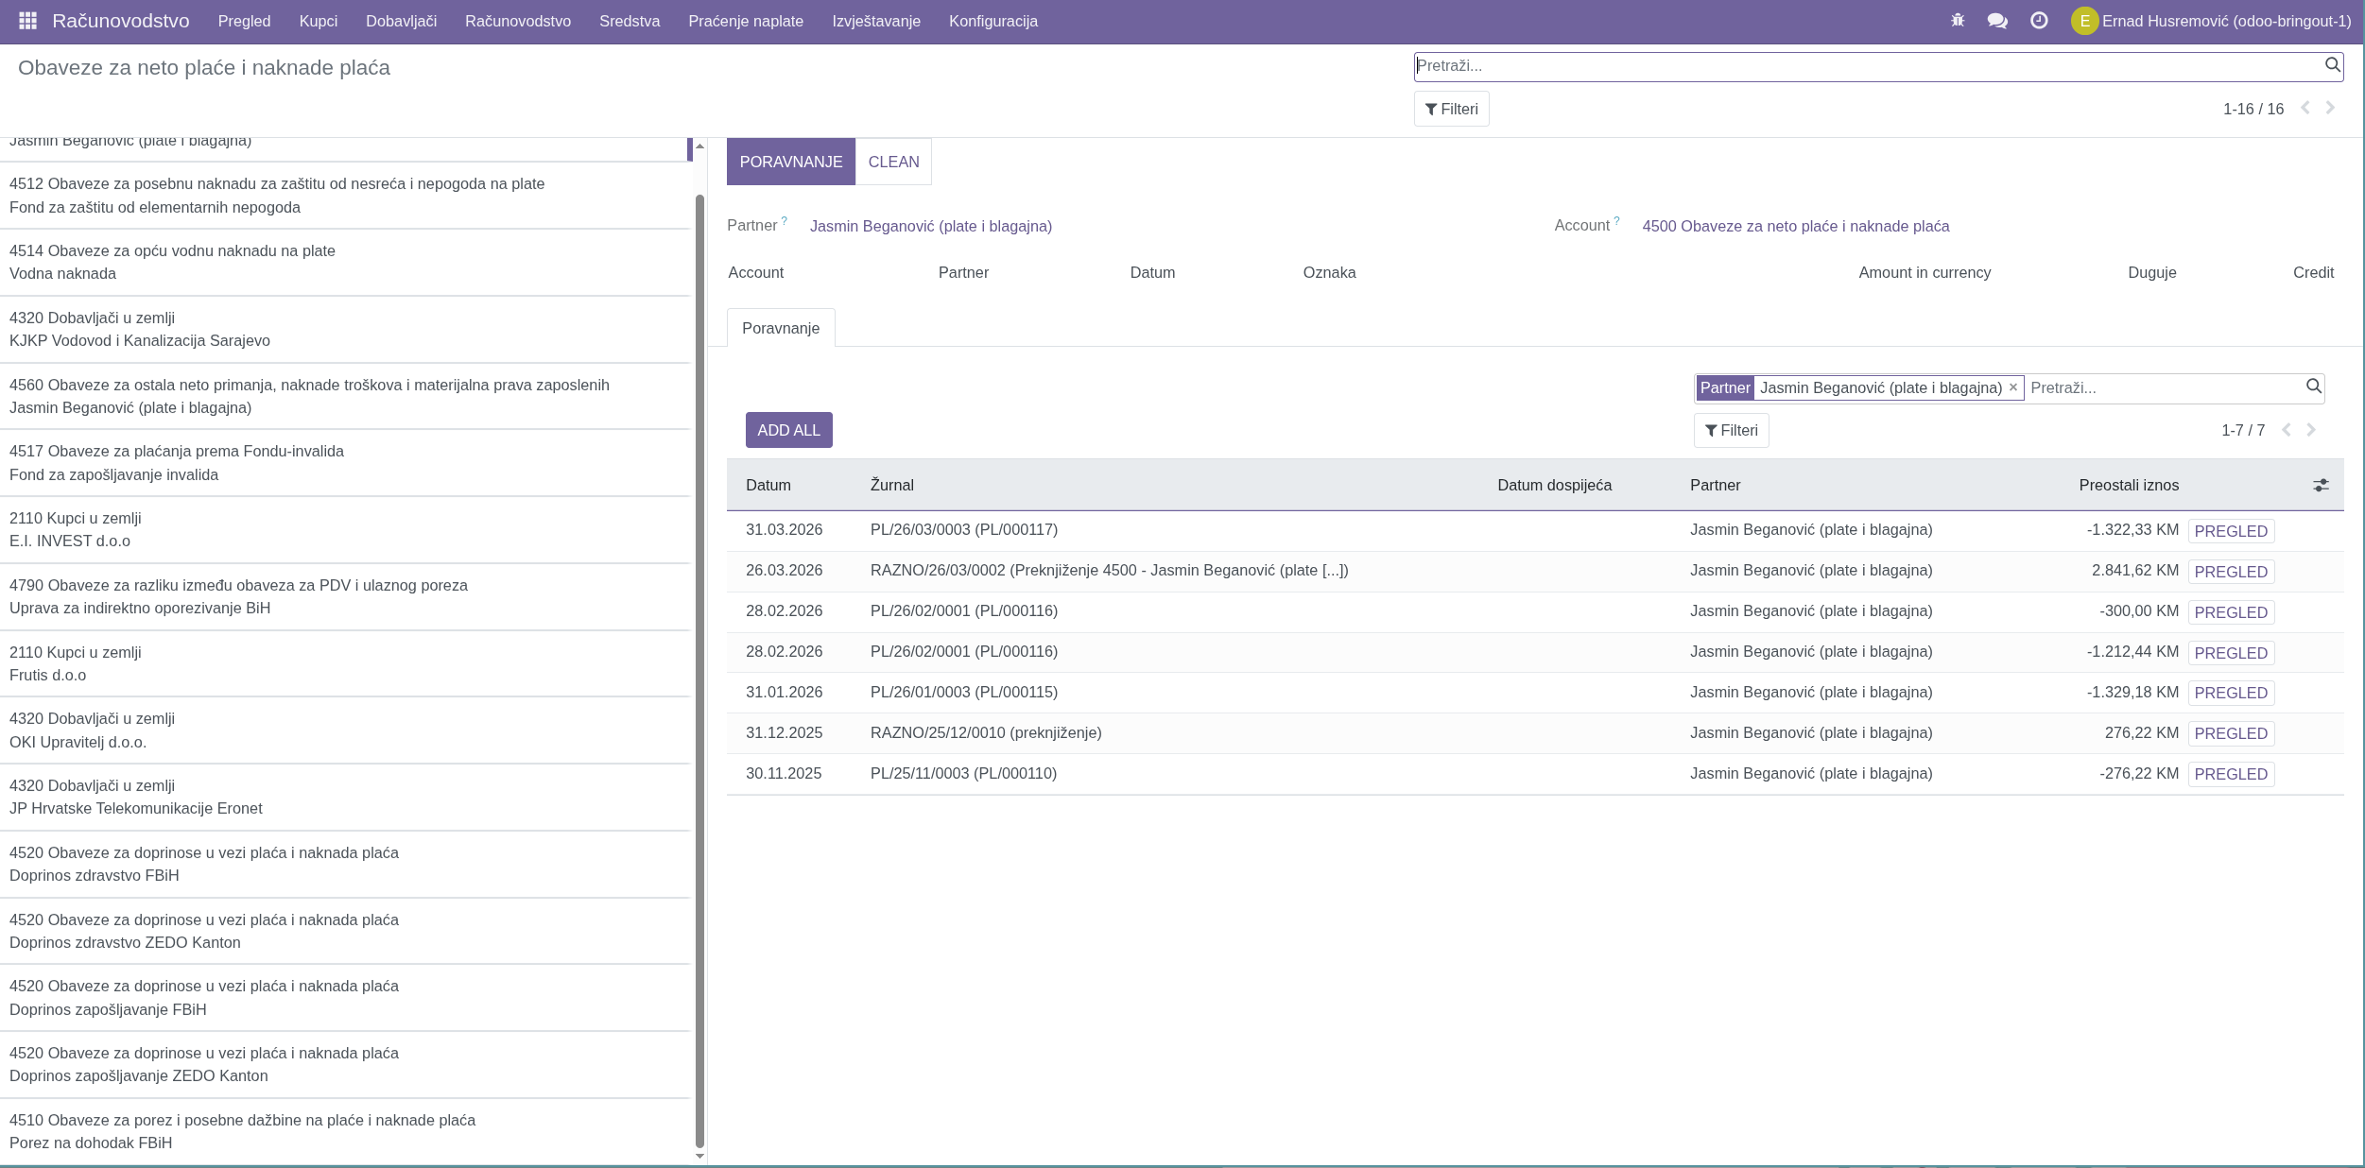Open the activities clock icon
The height and width of the screenshot is (1168, 2365).
coord(2039,21)
